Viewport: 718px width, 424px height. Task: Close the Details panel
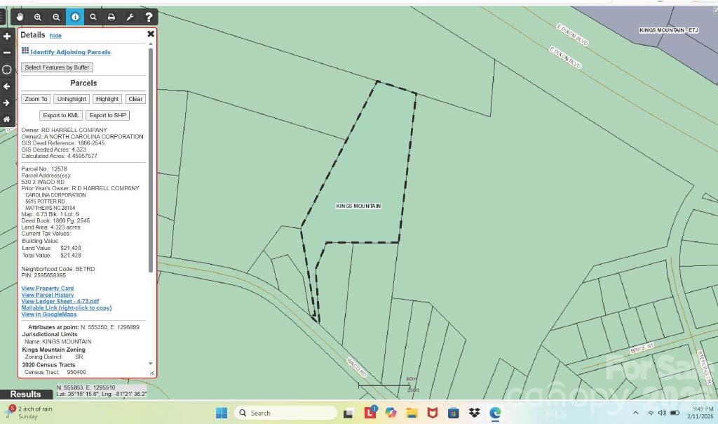150,34
